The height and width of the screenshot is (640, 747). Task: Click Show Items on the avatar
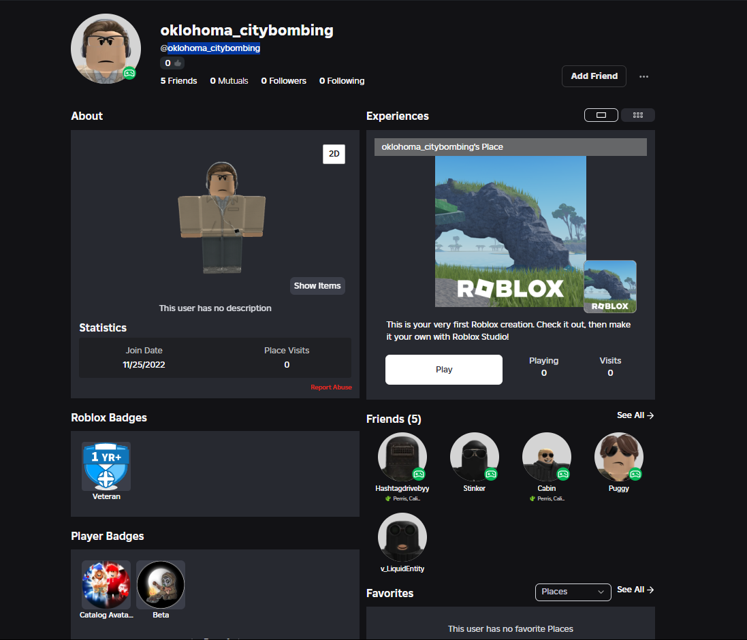[317, 286]
